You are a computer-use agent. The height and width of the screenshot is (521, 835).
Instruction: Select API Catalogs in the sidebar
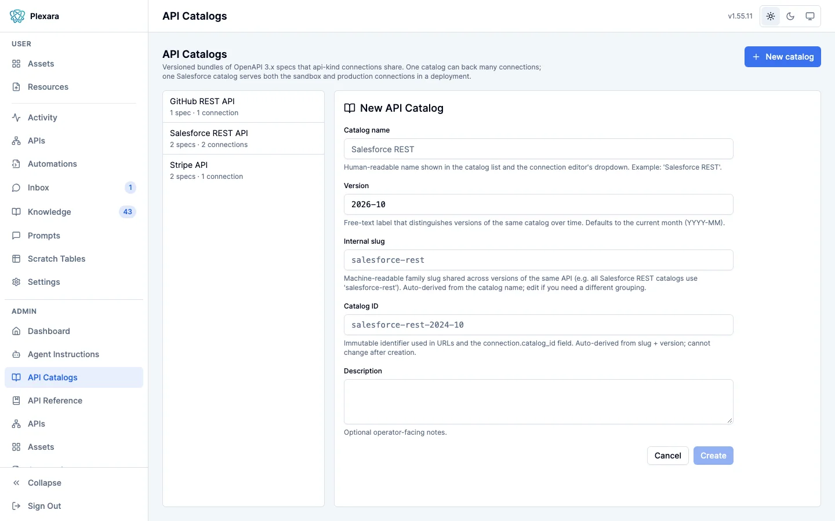pos(74,377)
